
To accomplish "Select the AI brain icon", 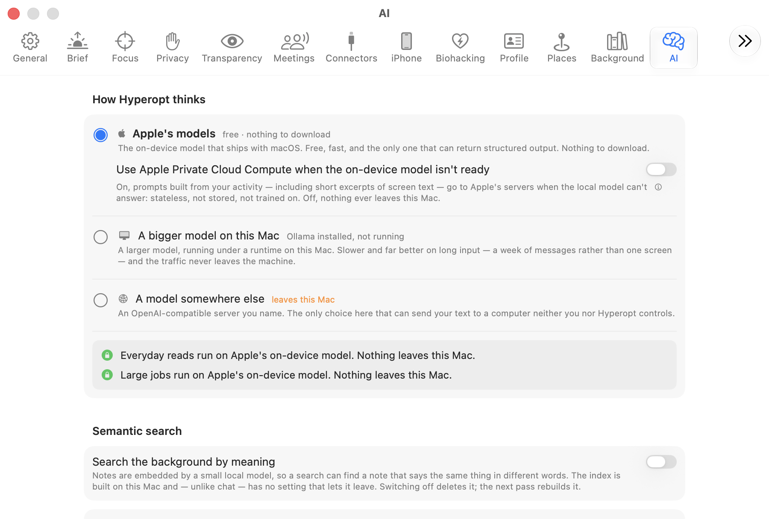I will tap(674, 41).
